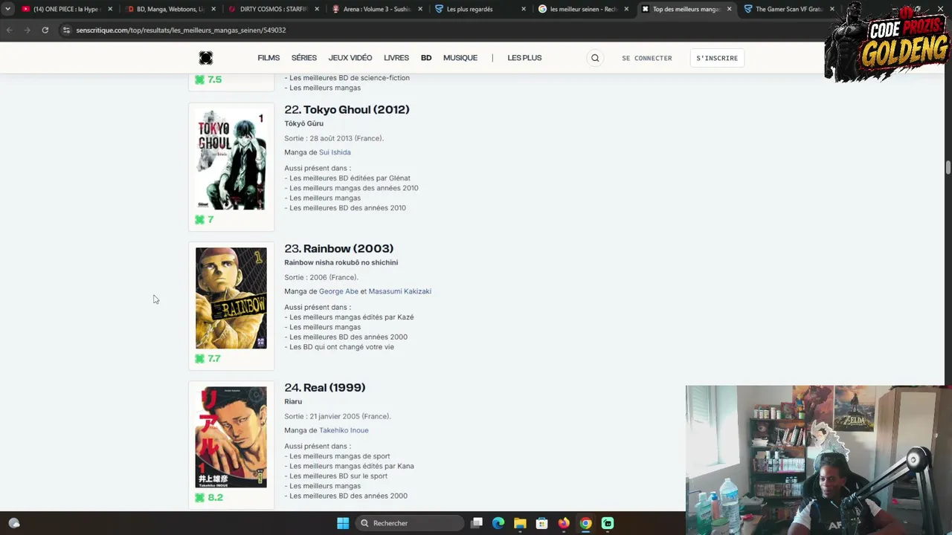This screenshot has width=952, height=535.
Task: Open Firefox from the taskbar
Action: (x=564, y=523)
